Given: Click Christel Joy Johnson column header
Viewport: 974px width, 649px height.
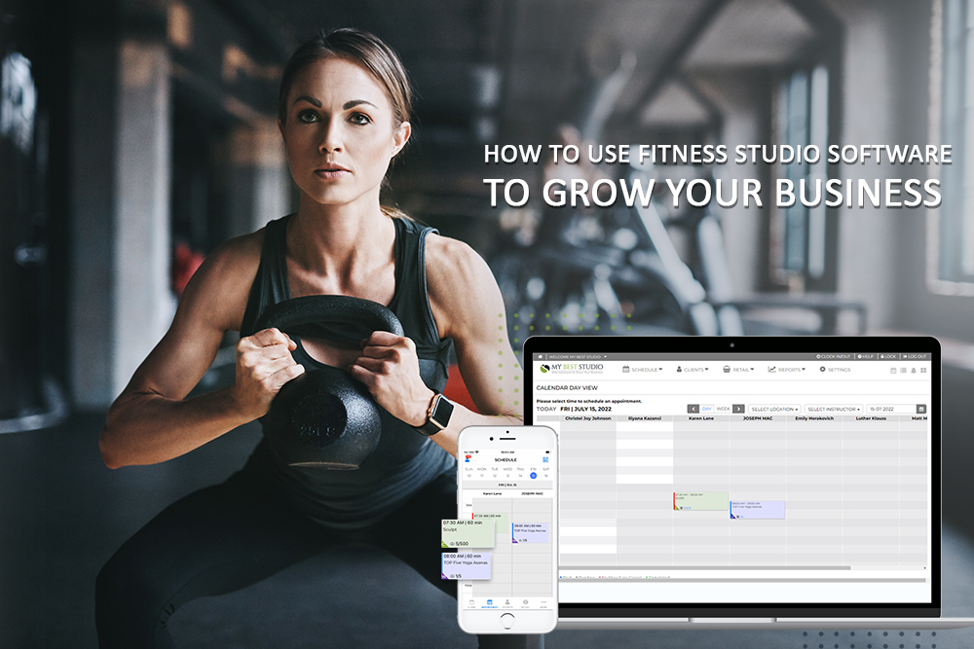Looking at the screenshot, I should (587, 418).
